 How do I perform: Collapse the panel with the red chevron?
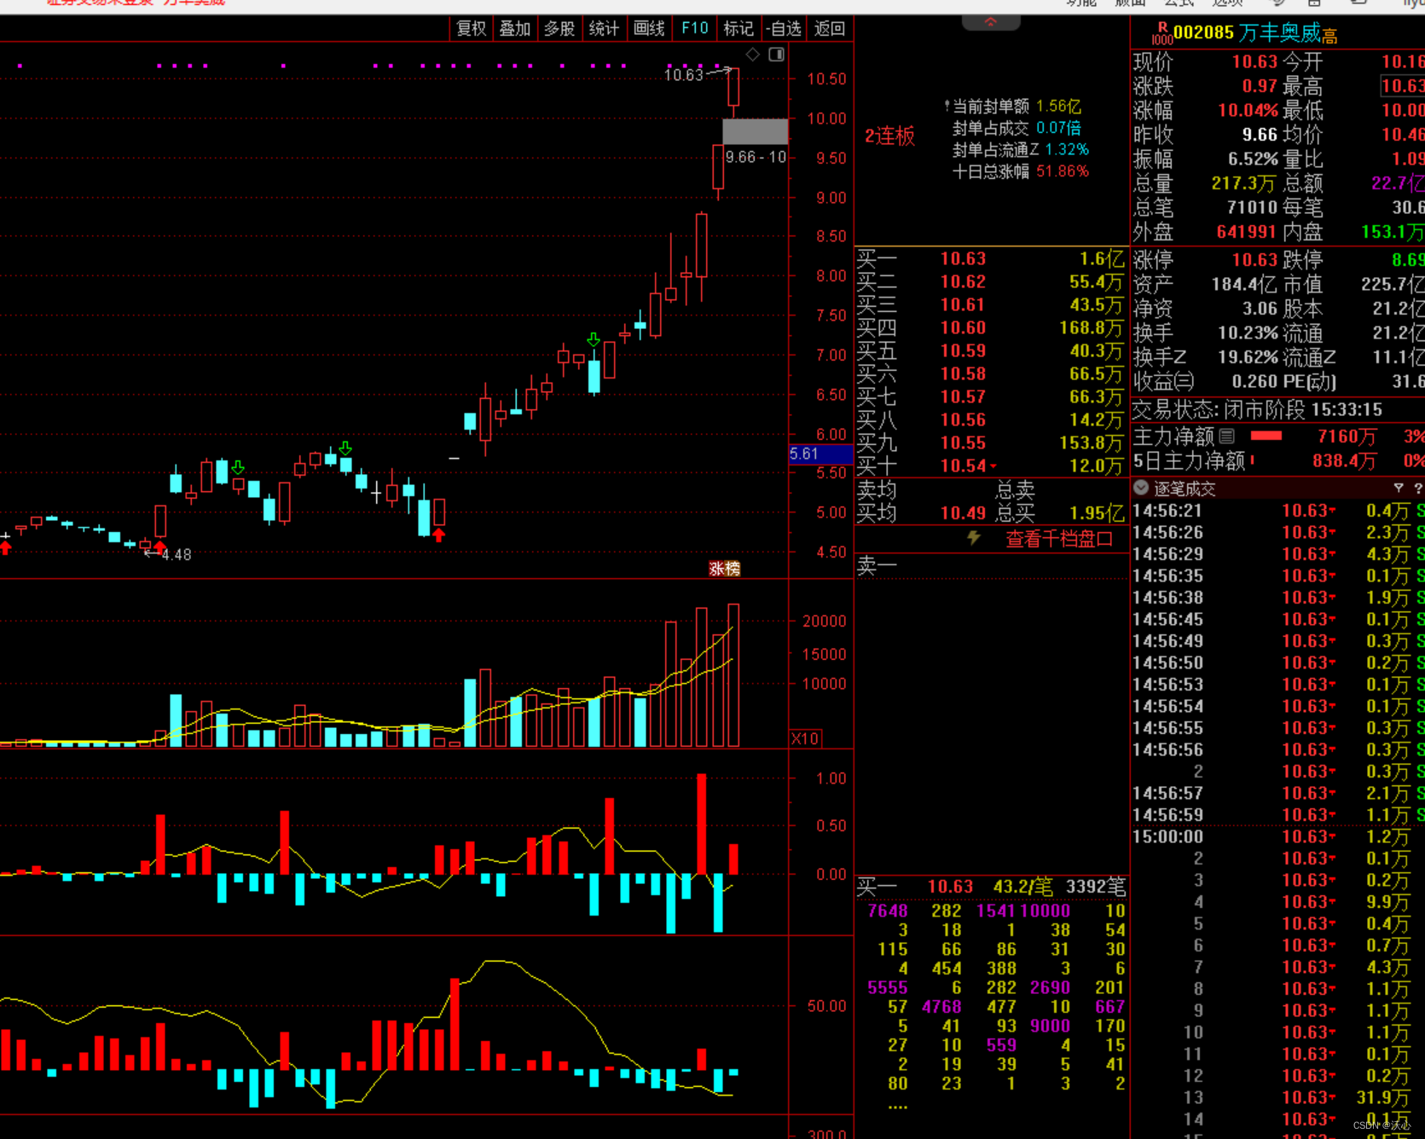pos(990,22)
